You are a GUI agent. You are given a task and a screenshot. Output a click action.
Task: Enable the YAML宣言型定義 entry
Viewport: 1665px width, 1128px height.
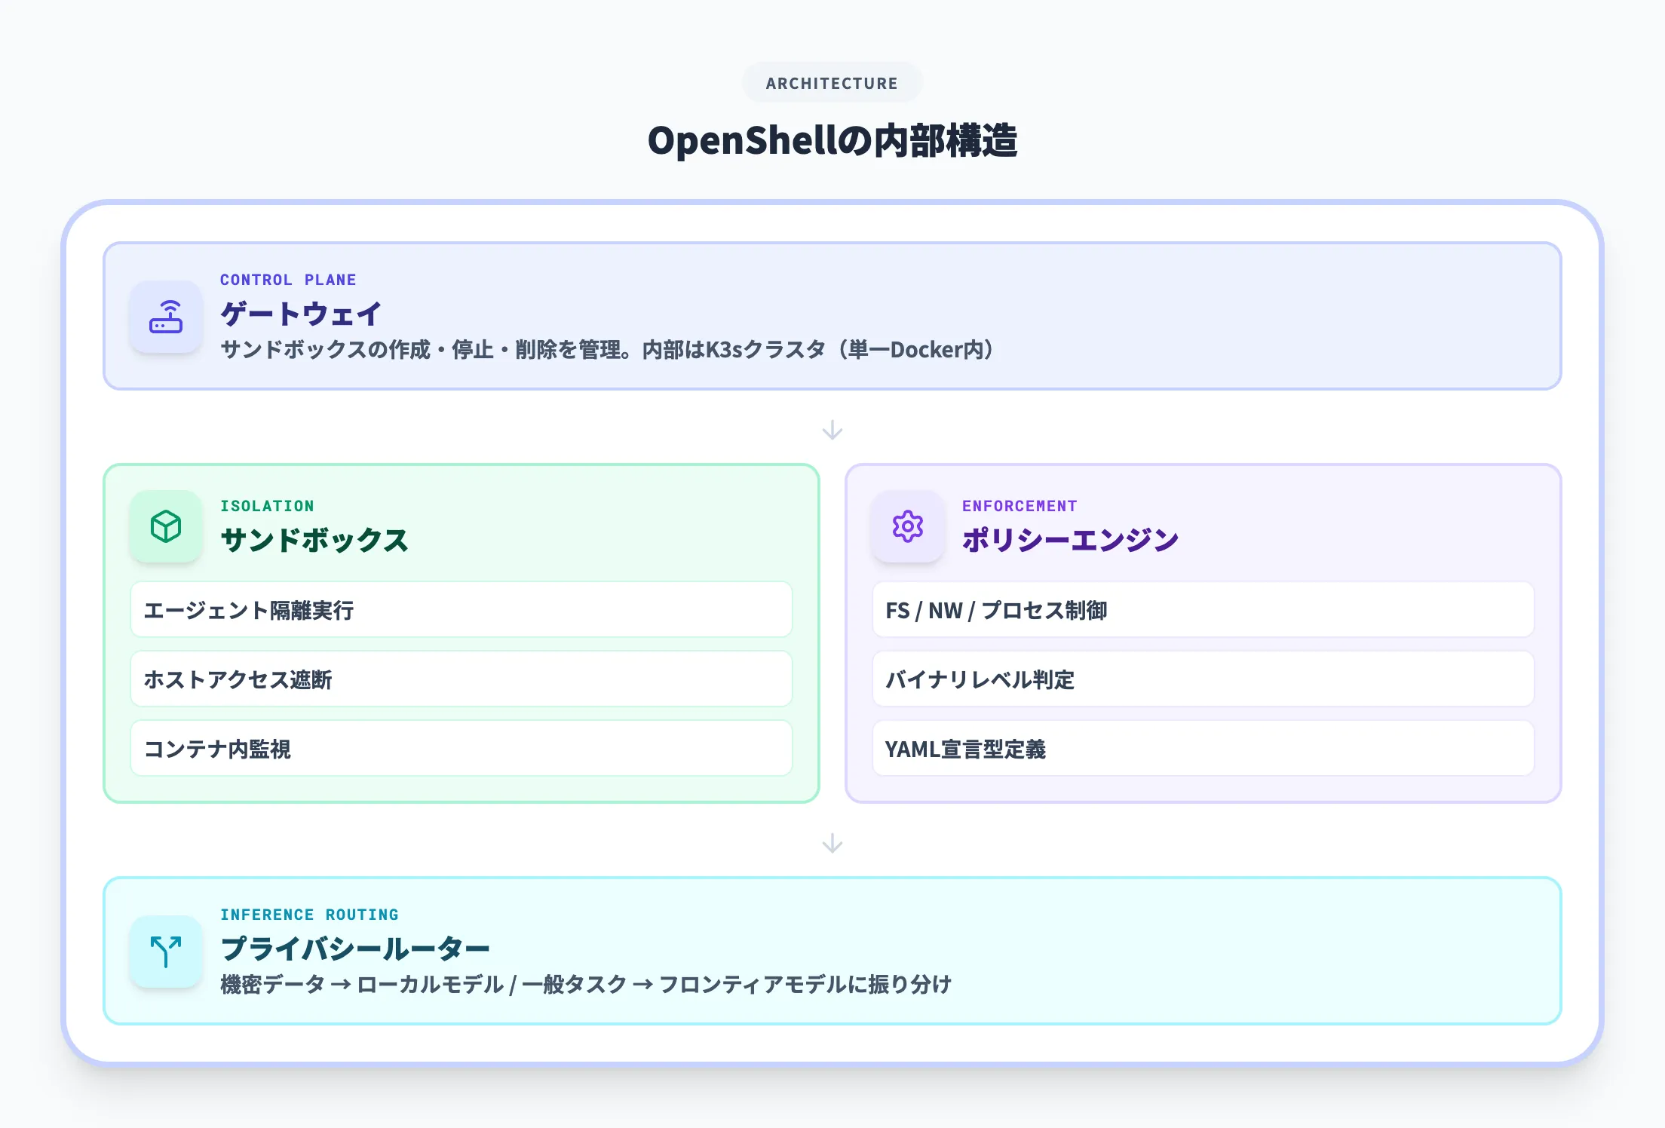pyautogui.click(x=1202, y=749)
